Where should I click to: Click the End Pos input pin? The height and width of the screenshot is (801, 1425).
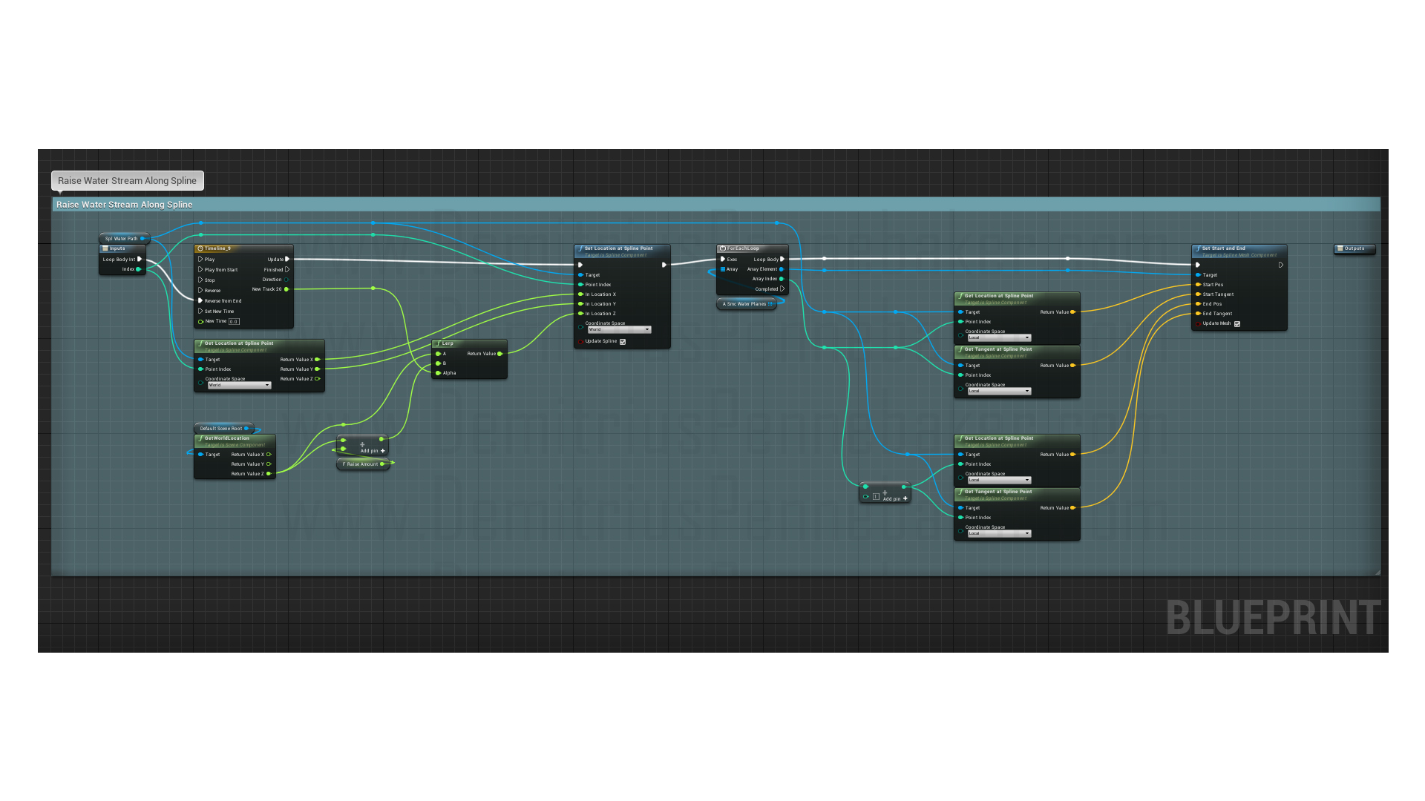coord(1198,304)
